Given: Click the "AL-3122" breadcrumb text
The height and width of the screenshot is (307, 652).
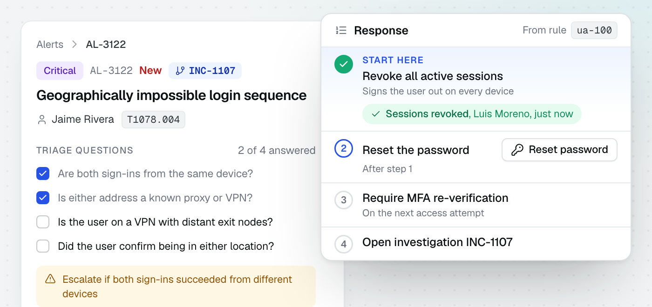Looking at the screenshot, I should point(106,45).
